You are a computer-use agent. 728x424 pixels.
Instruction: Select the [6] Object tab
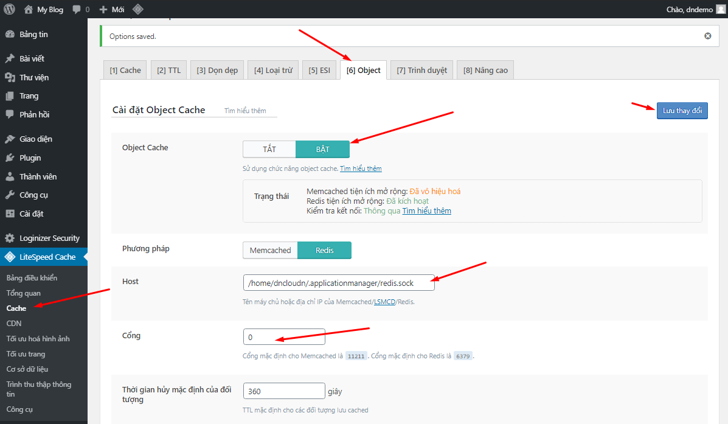pos(363,70)
